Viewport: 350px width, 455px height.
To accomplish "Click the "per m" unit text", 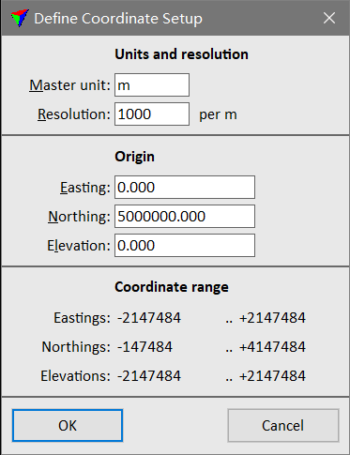I will (x=218, y=114).
